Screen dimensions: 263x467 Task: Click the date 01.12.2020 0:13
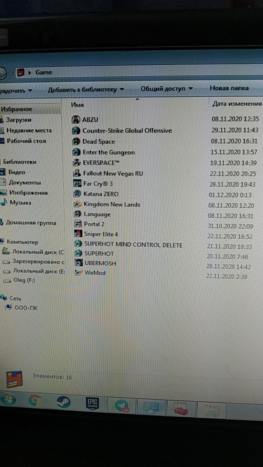[x=229, y=195]
